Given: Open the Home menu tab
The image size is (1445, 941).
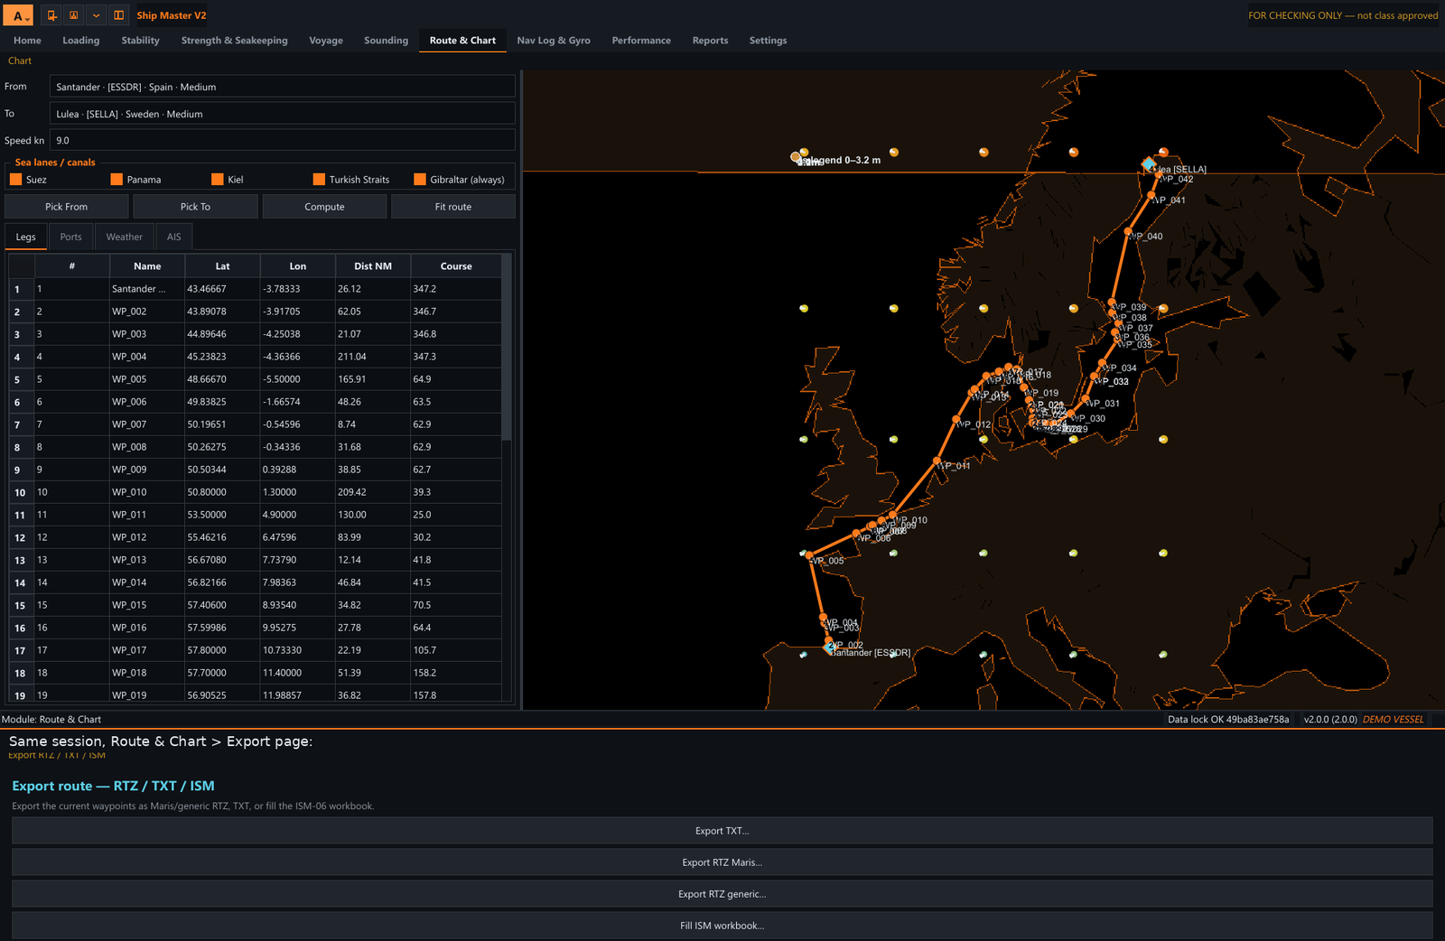Looking at the screenshot, I should (x=27, y=41).
